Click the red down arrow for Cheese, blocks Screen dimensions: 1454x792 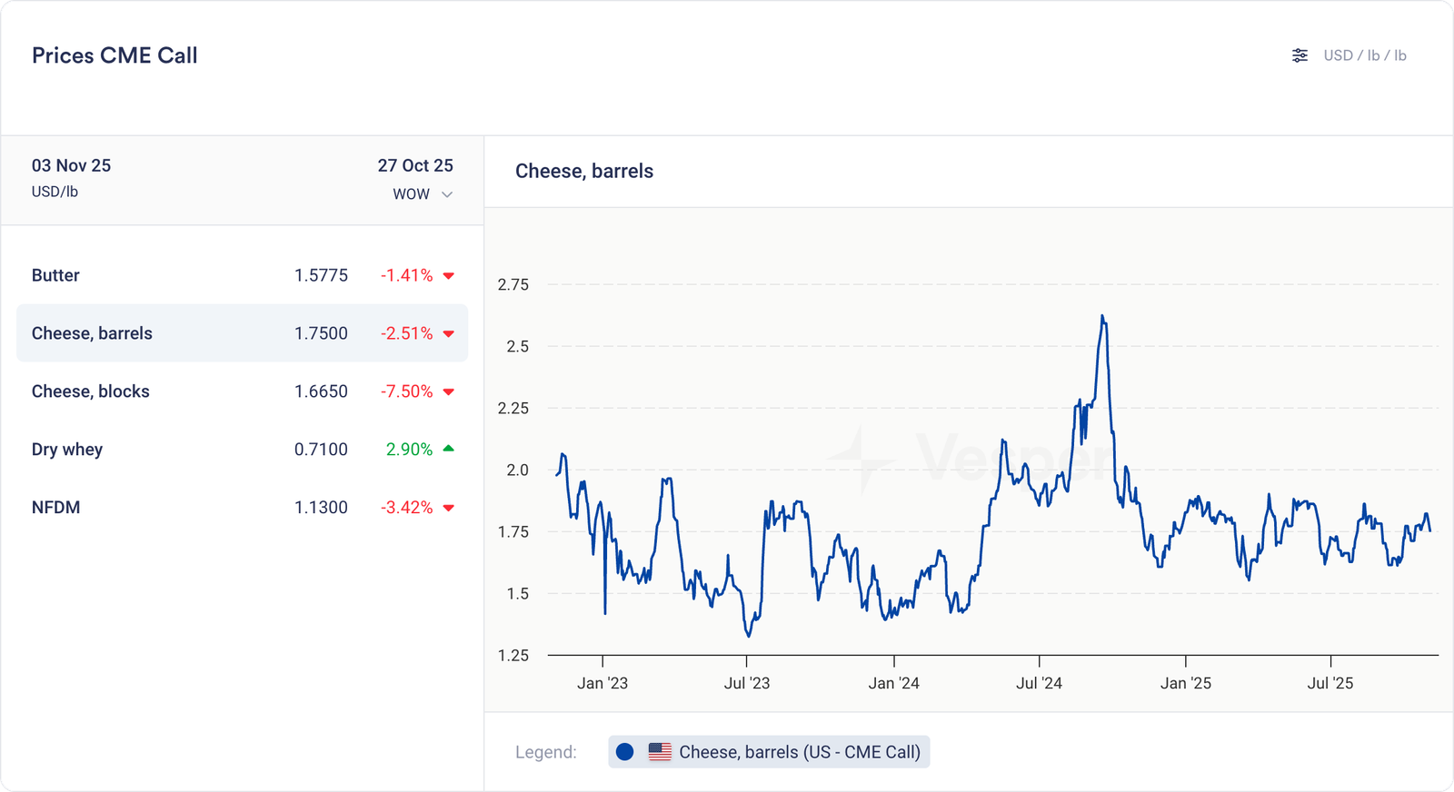(x=448, y=392)
